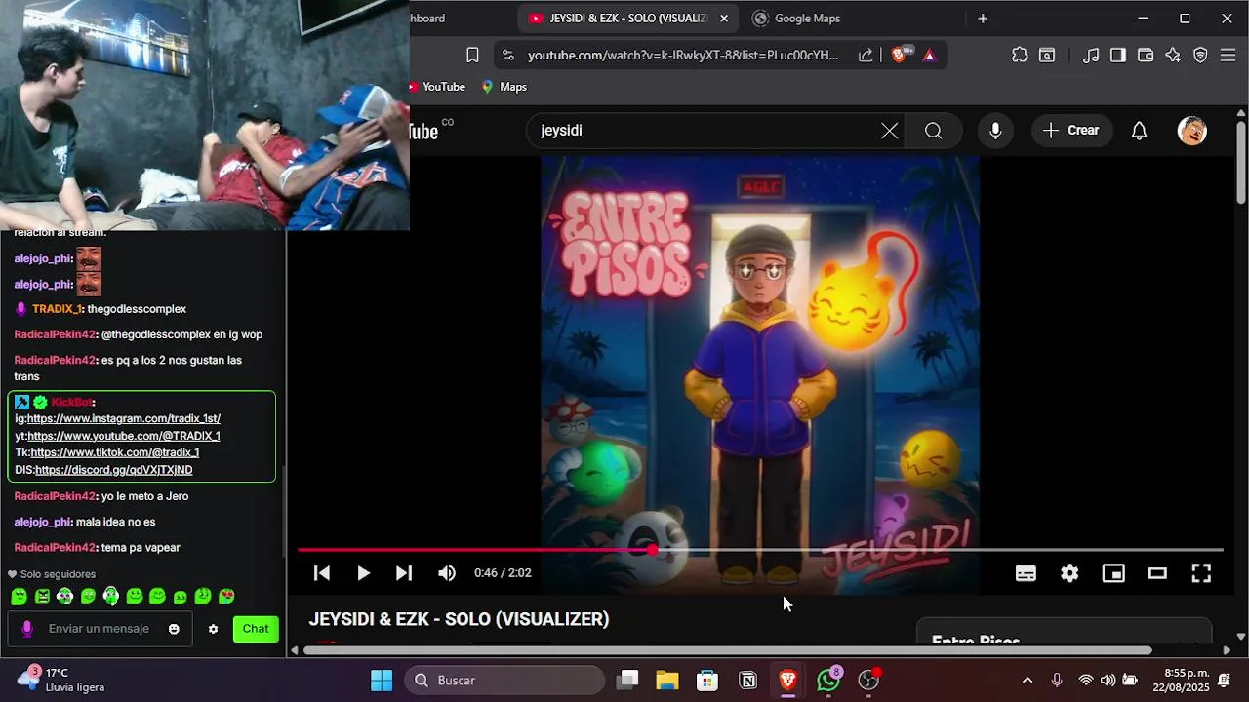
Task: Open the Brave main hamburger menu
Action: pyautogui.click(x=1228, y=56)
